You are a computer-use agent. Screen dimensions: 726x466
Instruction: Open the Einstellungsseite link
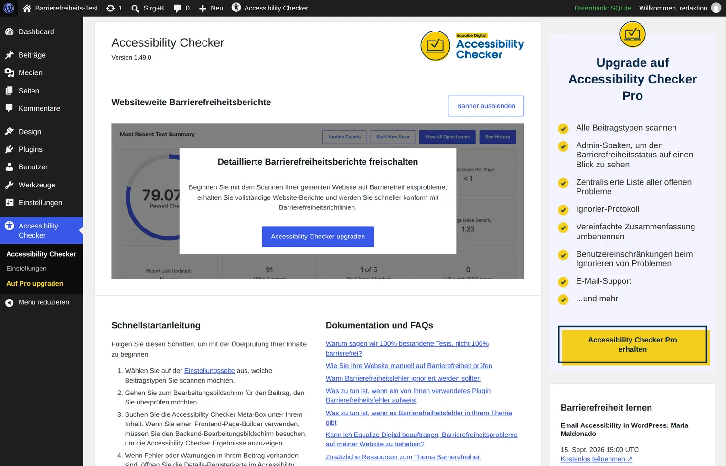[x=209, y=371]
